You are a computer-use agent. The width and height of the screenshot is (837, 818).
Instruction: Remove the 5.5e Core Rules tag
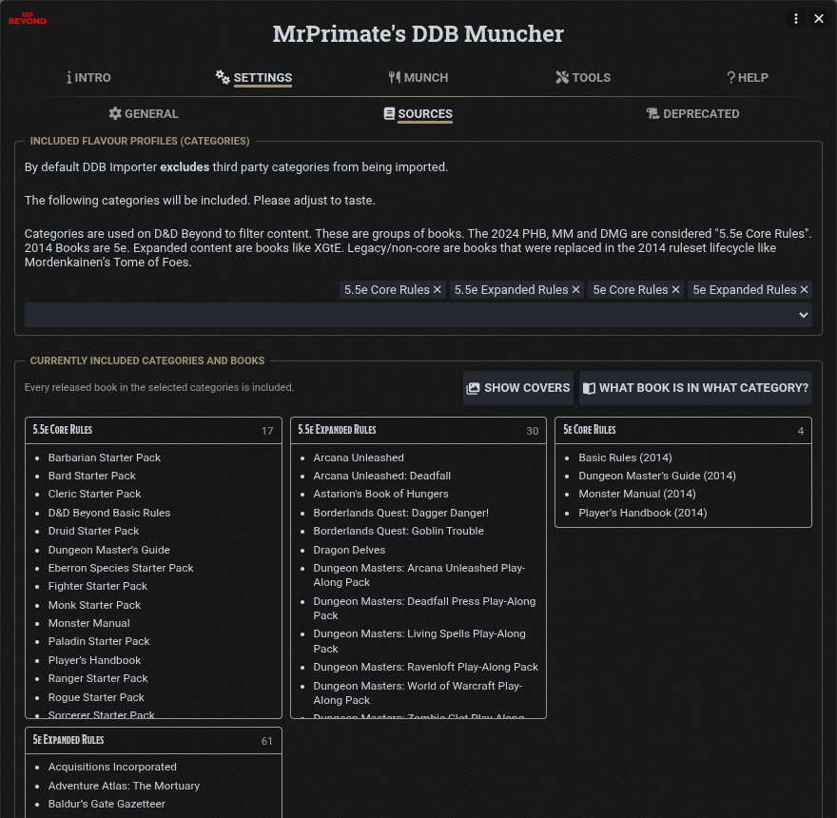[x=438, y=289]
